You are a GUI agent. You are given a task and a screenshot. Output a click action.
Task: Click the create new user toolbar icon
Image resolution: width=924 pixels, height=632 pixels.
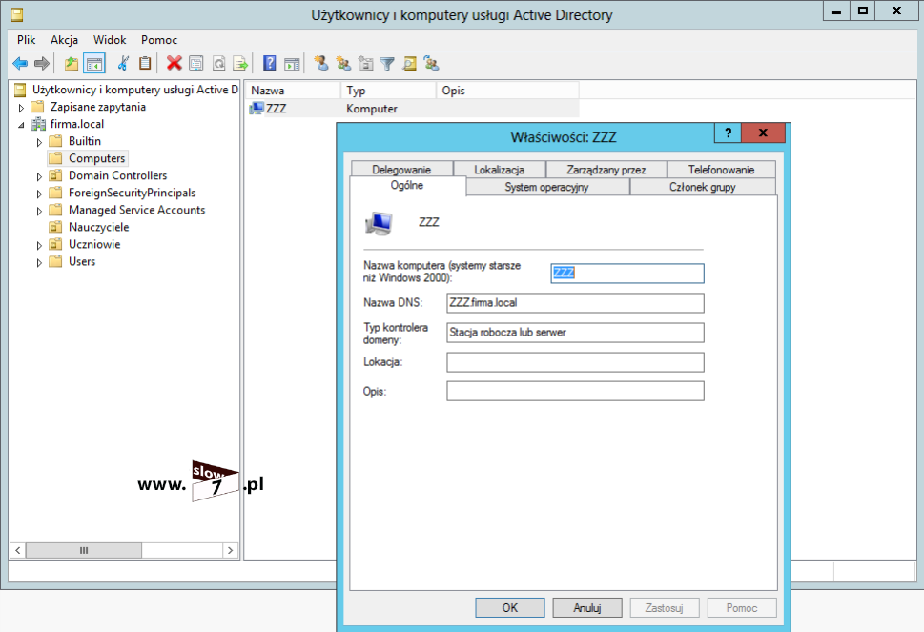[x=320, y=64]
